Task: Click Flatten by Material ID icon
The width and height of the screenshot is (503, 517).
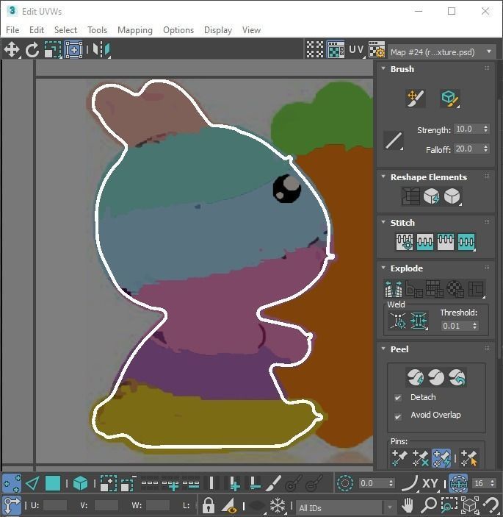Action: [x=455, y=289]
